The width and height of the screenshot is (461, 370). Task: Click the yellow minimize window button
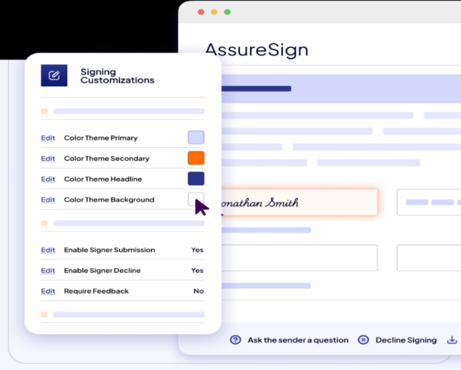click(x=214, y=12)
